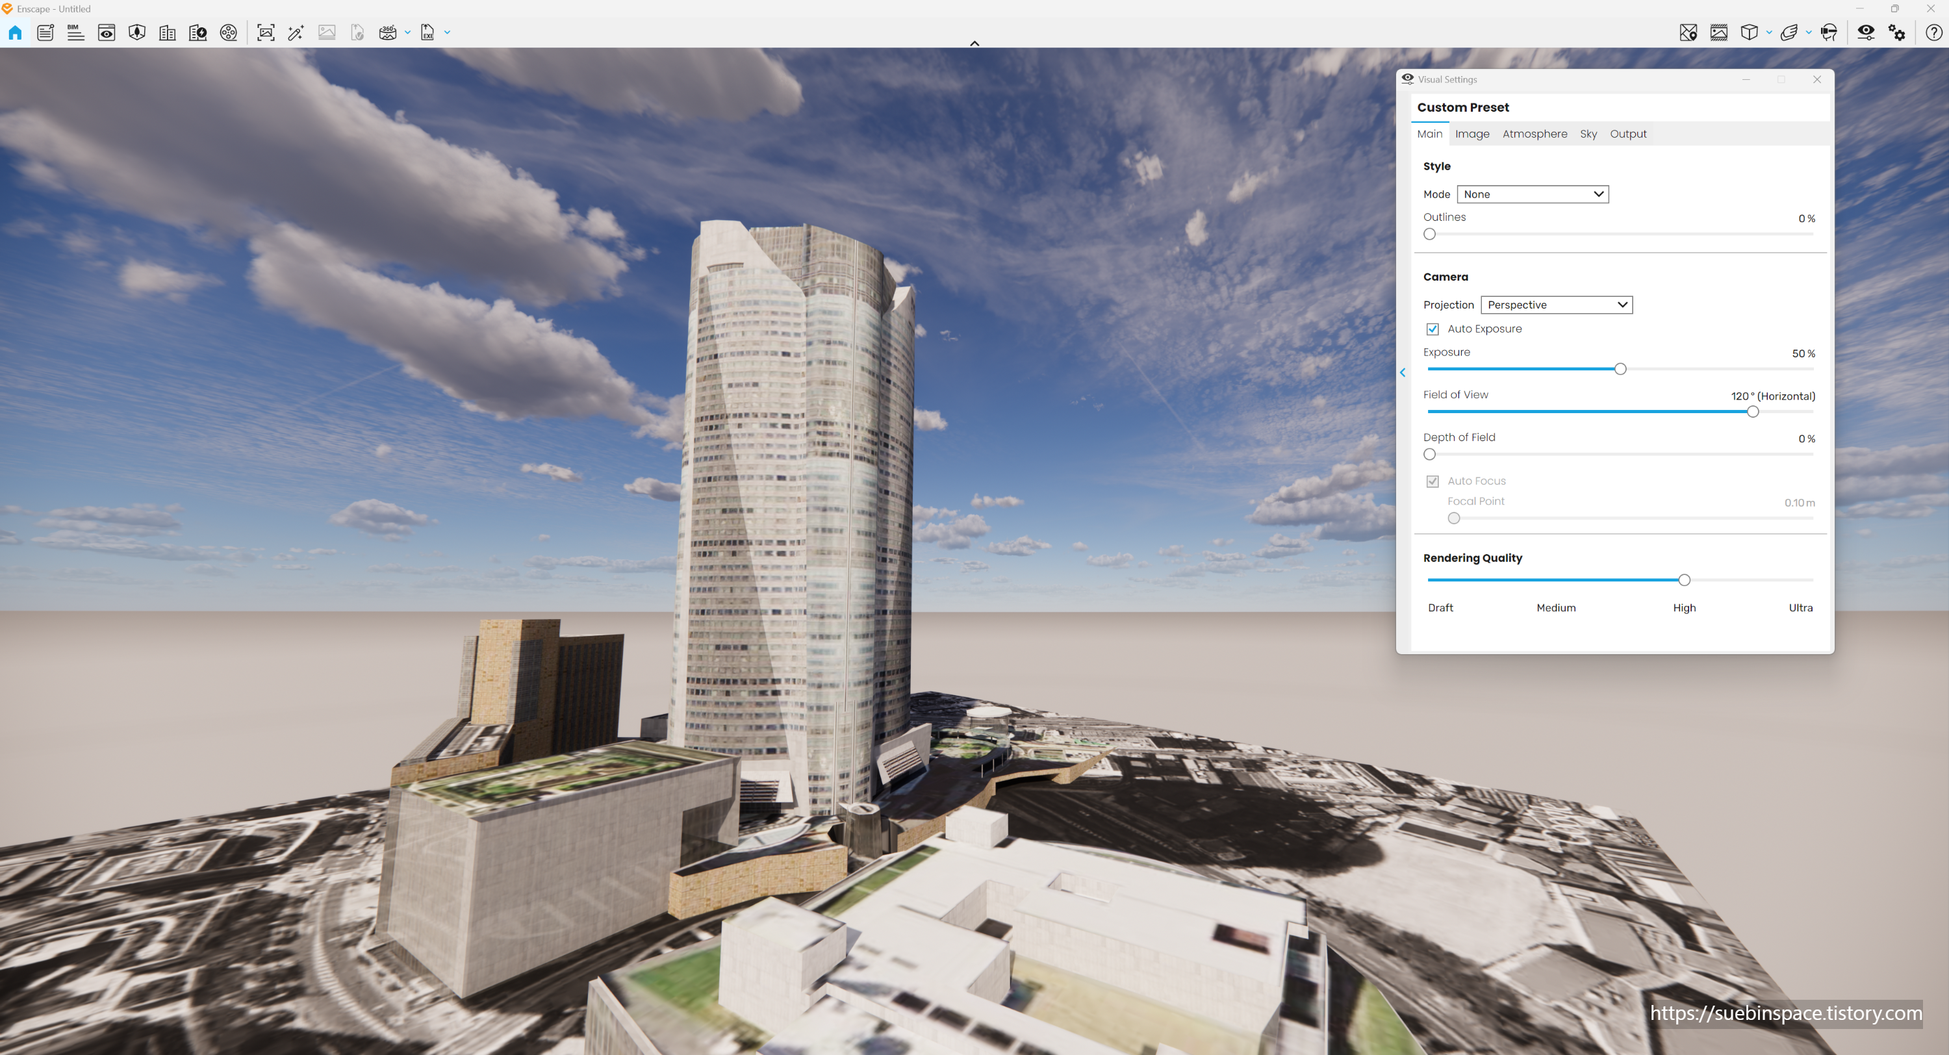Viewport: 1949px width, 1055px height.
Task: Open the BIM information panel
Action: tap(75, 32)
